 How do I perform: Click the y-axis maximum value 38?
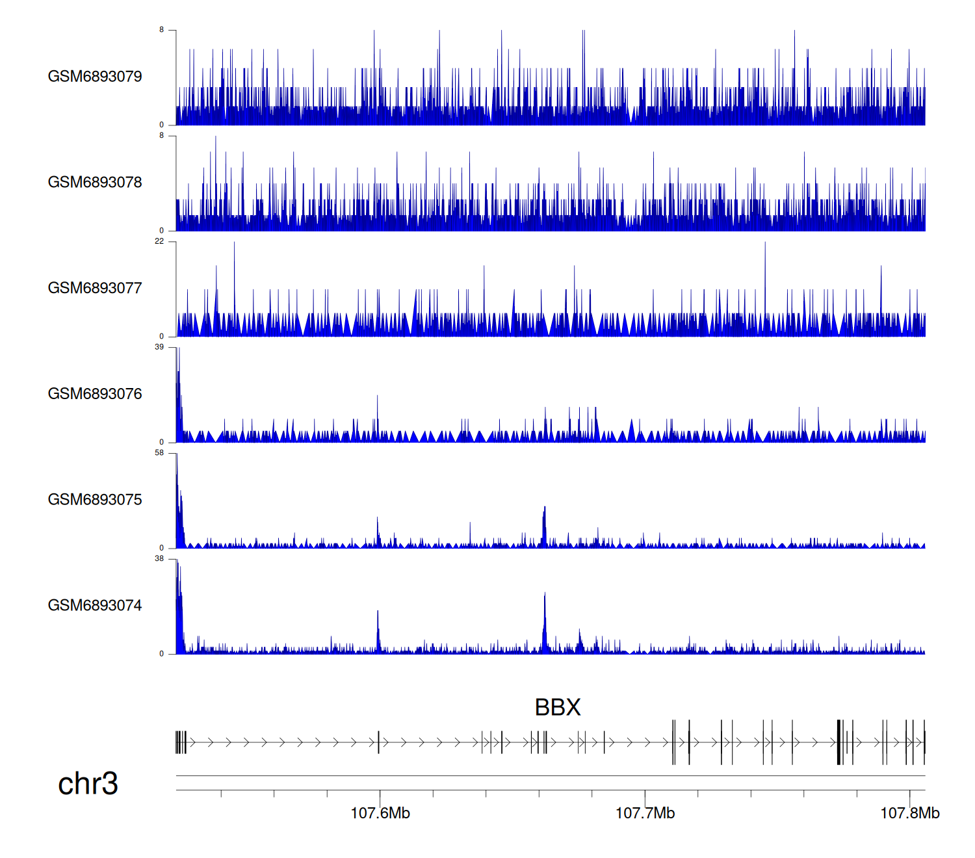coord(159,559)
